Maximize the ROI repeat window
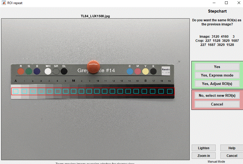243x164 pixels. pyautogui.click(x=226, y=3)
